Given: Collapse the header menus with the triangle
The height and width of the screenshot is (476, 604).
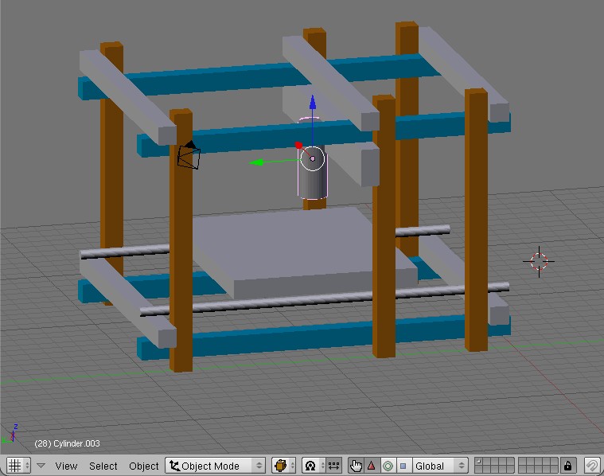Looking at the screenshot, I should click(x=41, y=466).
